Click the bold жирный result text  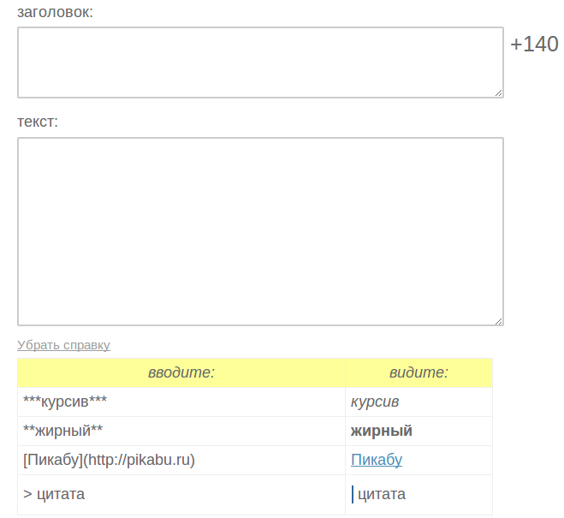tap(381, 431)
